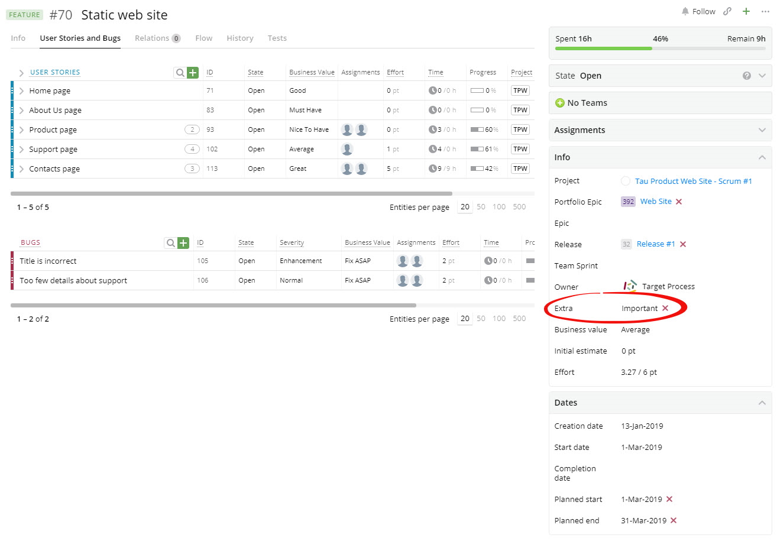Click the feature progress bar
Viewport: 777px width, 541px height.
pyautogui.click(x=660, y=48)
